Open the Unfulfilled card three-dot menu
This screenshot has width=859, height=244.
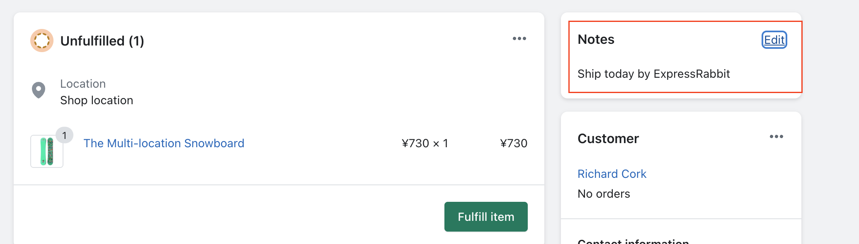point(519,38)
